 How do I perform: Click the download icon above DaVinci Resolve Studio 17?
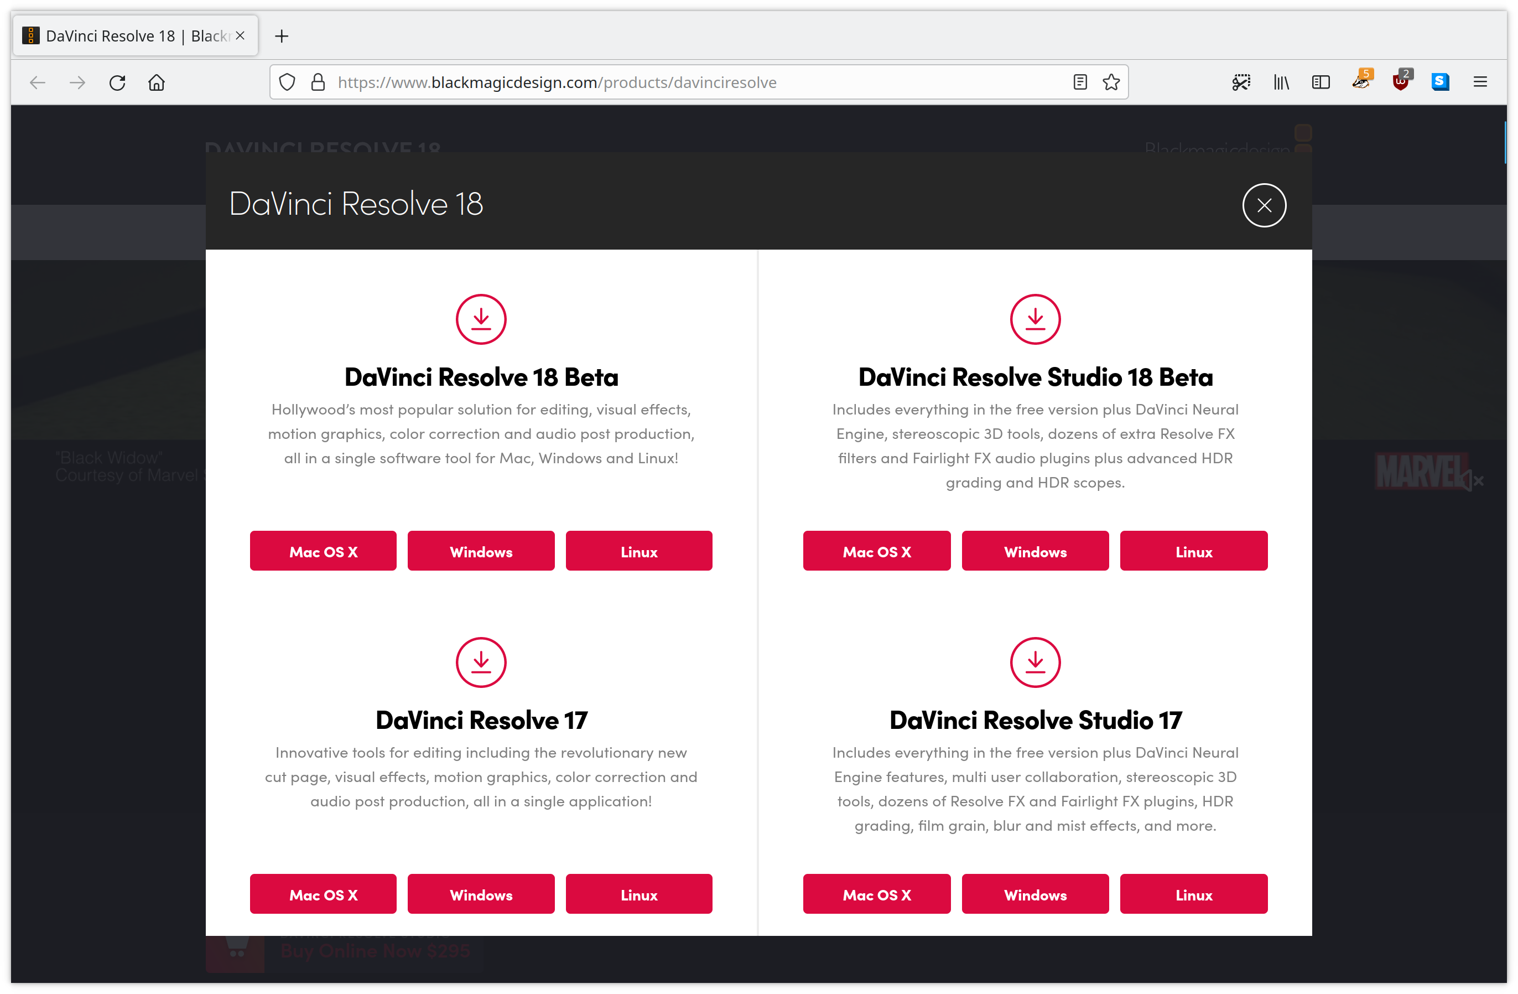[x=1035, y=662]
